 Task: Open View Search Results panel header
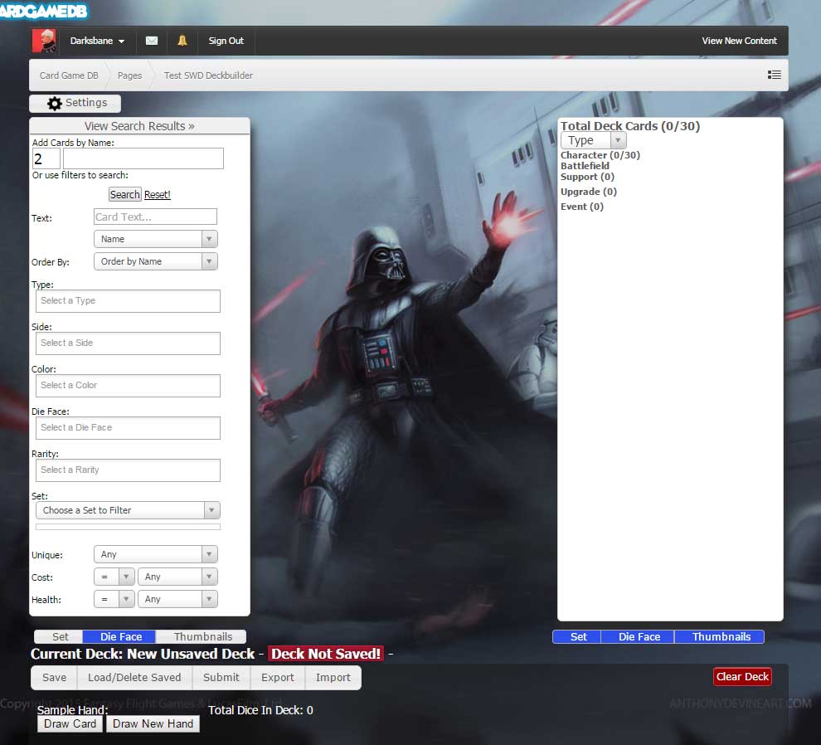tap(139, 126)
